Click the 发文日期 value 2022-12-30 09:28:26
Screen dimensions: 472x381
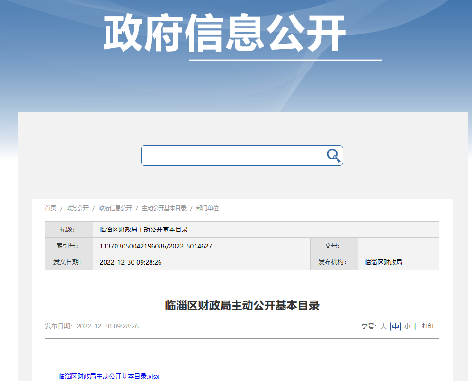point(131,262)
